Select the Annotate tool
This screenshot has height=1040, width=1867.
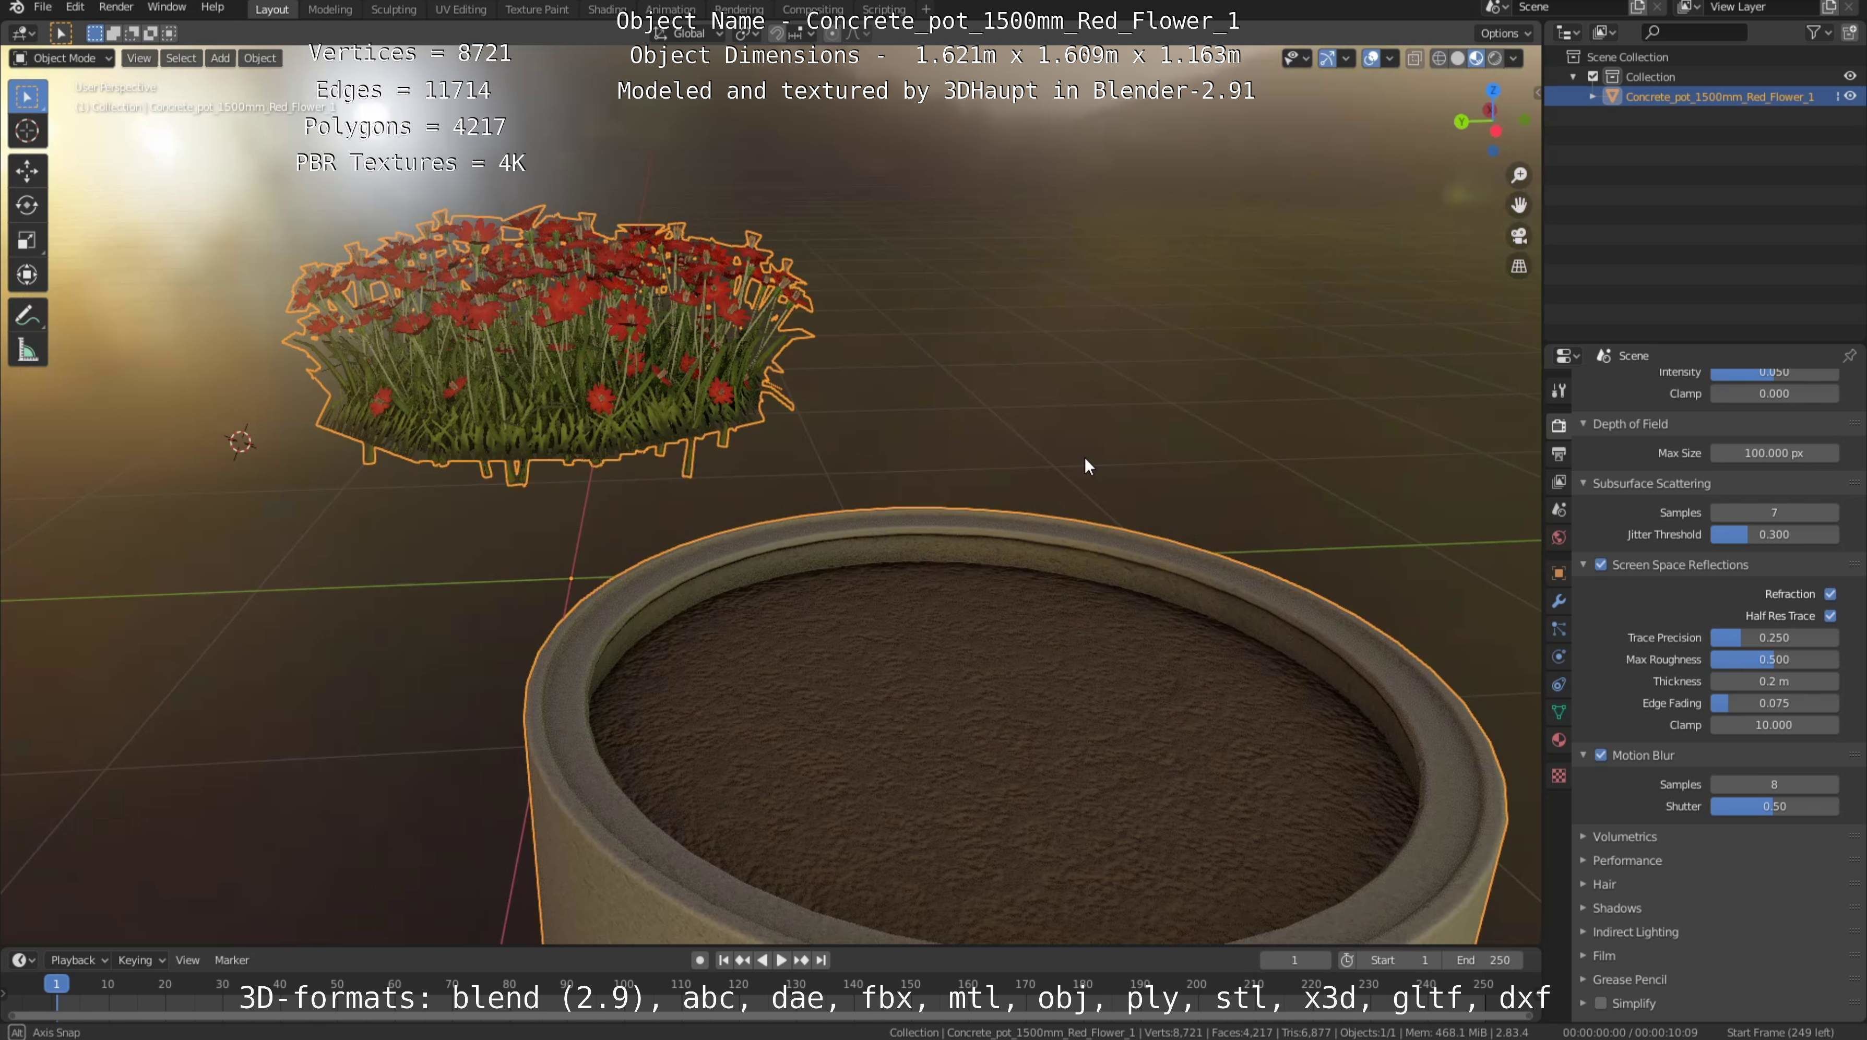click(28, 315)
